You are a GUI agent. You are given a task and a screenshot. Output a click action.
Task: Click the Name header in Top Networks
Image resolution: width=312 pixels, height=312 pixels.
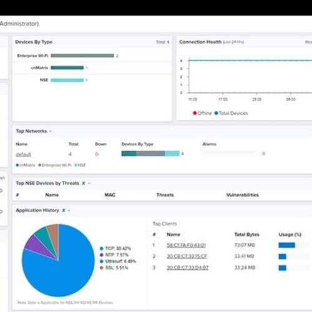tap(22, 144)
